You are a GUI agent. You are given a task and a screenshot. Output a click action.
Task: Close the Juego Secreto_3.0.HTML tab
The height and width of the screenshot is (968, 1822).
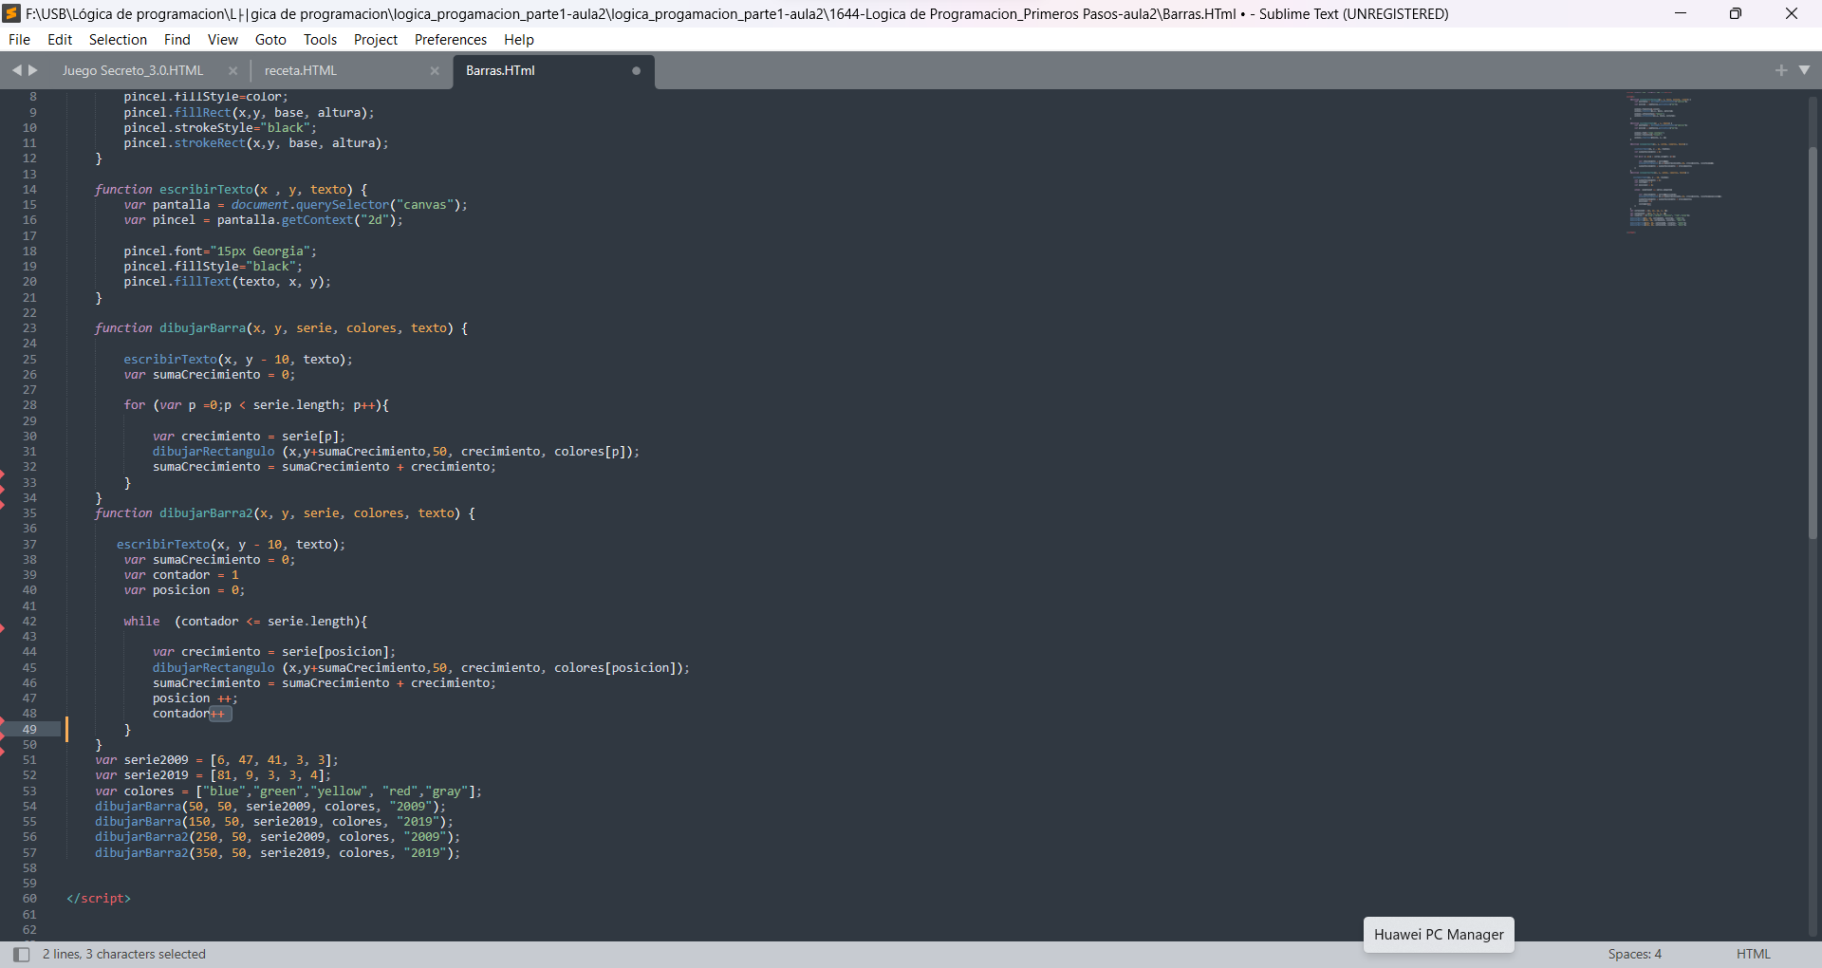point(232,71)
